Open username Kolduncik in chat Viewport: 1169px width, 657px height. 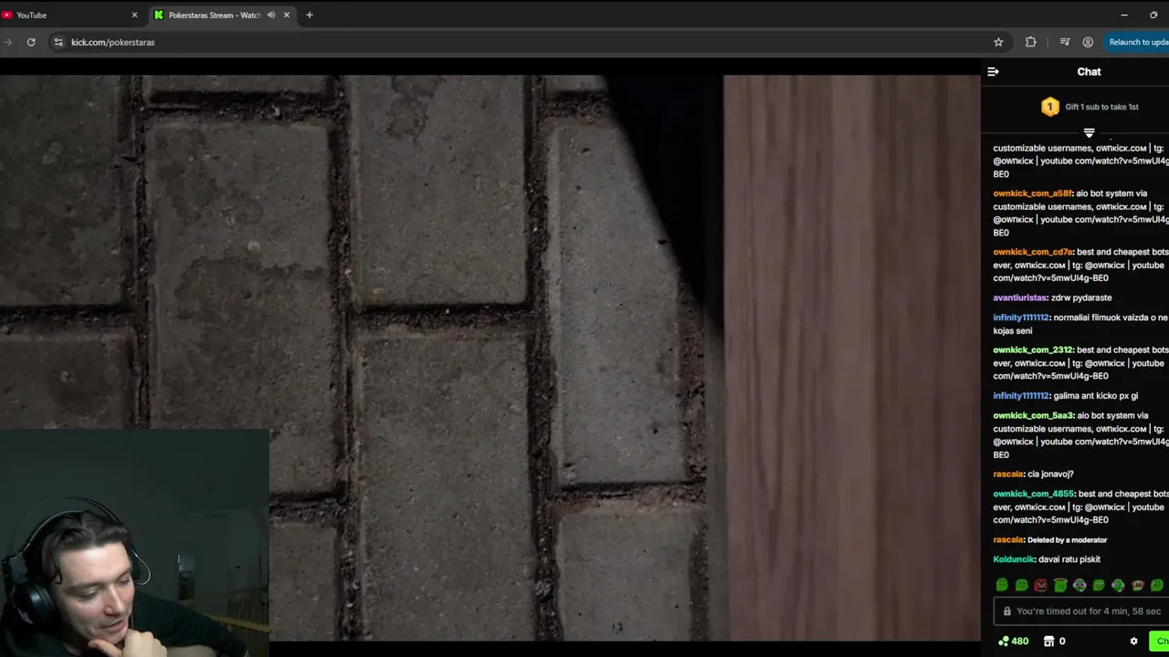coord(1014,559)
